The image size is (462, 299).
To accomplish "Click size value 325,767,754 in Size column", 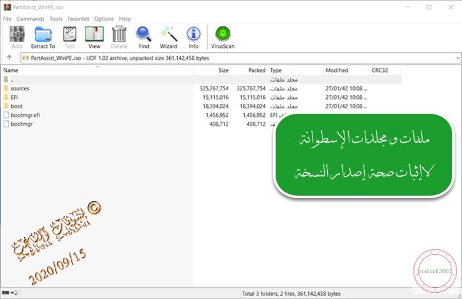I will coord(214,89).
